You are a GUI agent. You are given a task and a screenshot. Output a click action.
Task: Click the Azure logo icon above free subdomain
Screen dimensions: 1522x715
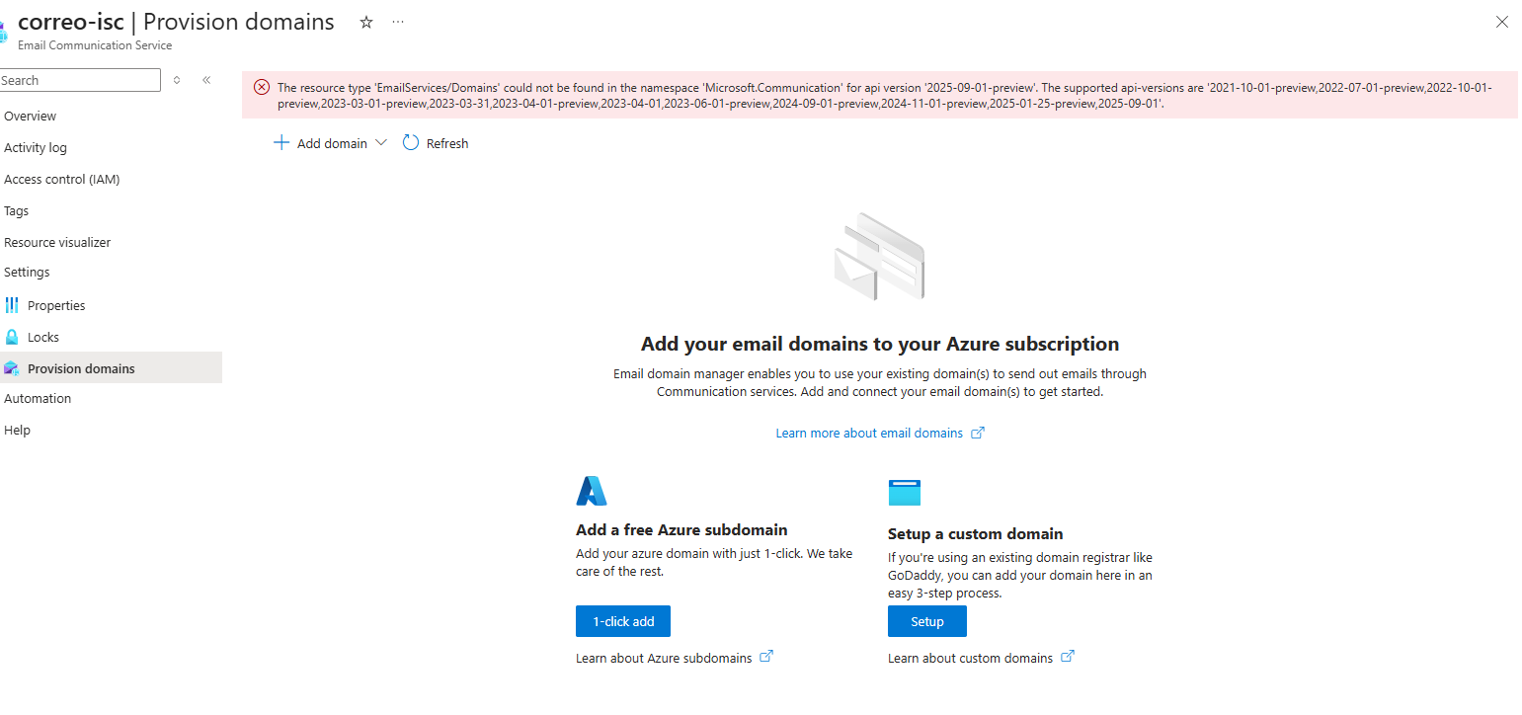[x=592, y=491]
